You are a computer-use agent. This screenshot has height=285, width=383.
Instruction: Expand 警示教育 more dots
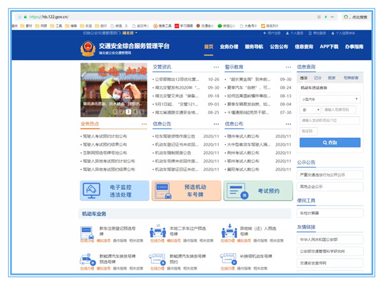click(x=289, y=67)
